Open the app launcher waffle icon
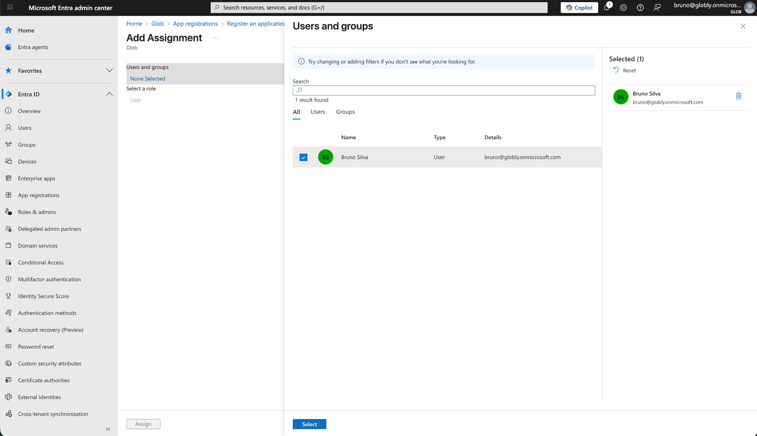The height and width of the screenshot is (436, 757). click(x=10, y=7)
